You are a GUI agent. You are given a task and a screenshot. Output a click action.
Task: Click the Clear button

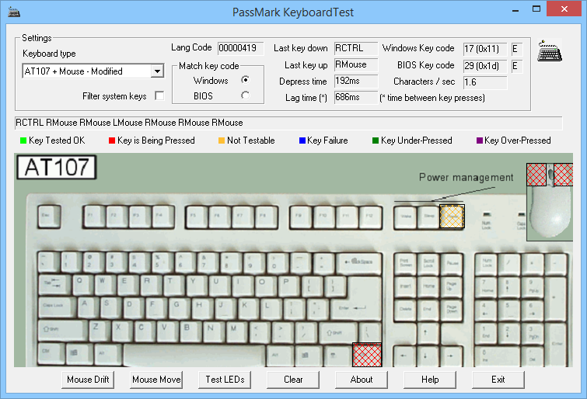[x=293, y=380]
